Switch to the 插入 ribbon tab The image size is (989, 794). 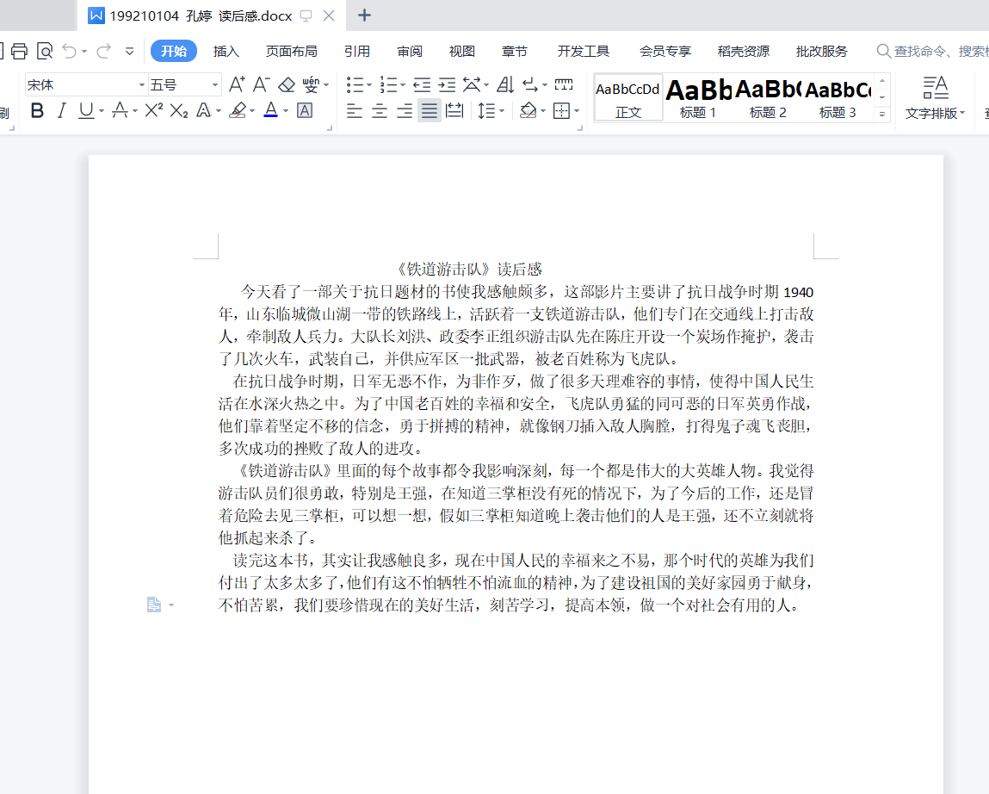point(226,52)
